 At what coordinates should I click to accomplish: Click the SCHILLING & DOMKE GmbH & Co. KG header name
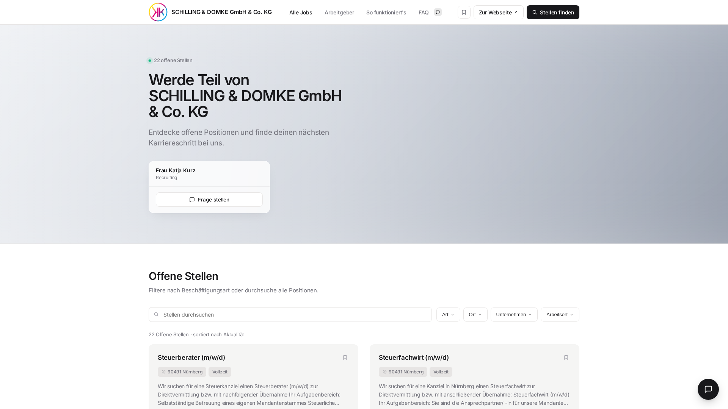click(x=221, y=12)
